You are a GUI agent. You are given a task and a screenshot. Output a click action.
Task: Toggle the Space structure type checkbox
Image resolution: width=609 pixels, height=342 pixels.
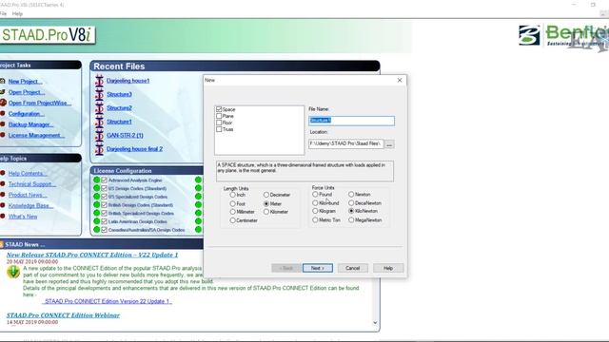[x=219, y=109]
